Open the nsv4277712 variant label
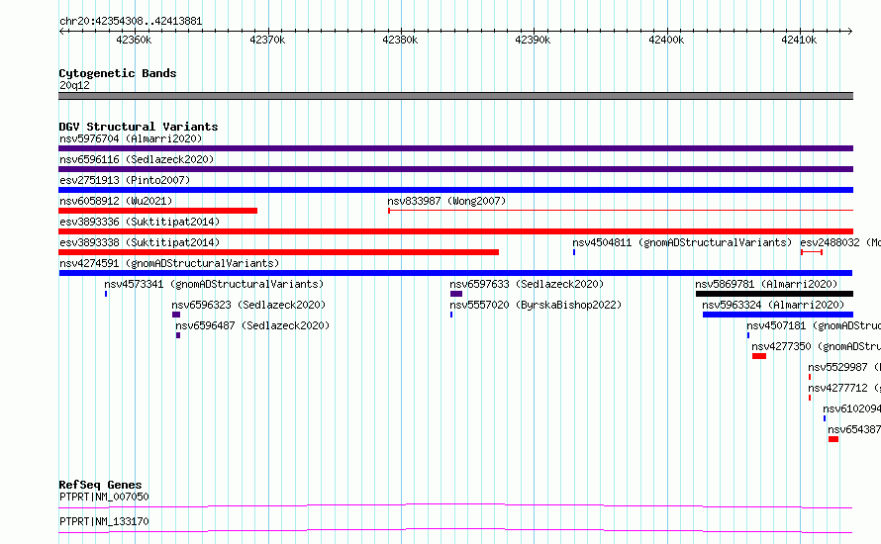Image resolution: width=881 pixels, height=544 pixels. [844, 388]
